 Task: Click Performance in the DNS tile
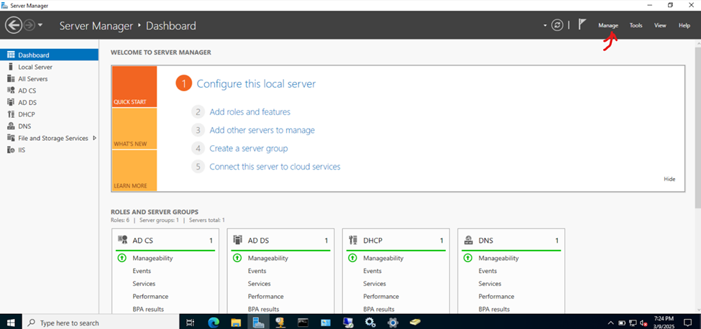click(496, 297)
